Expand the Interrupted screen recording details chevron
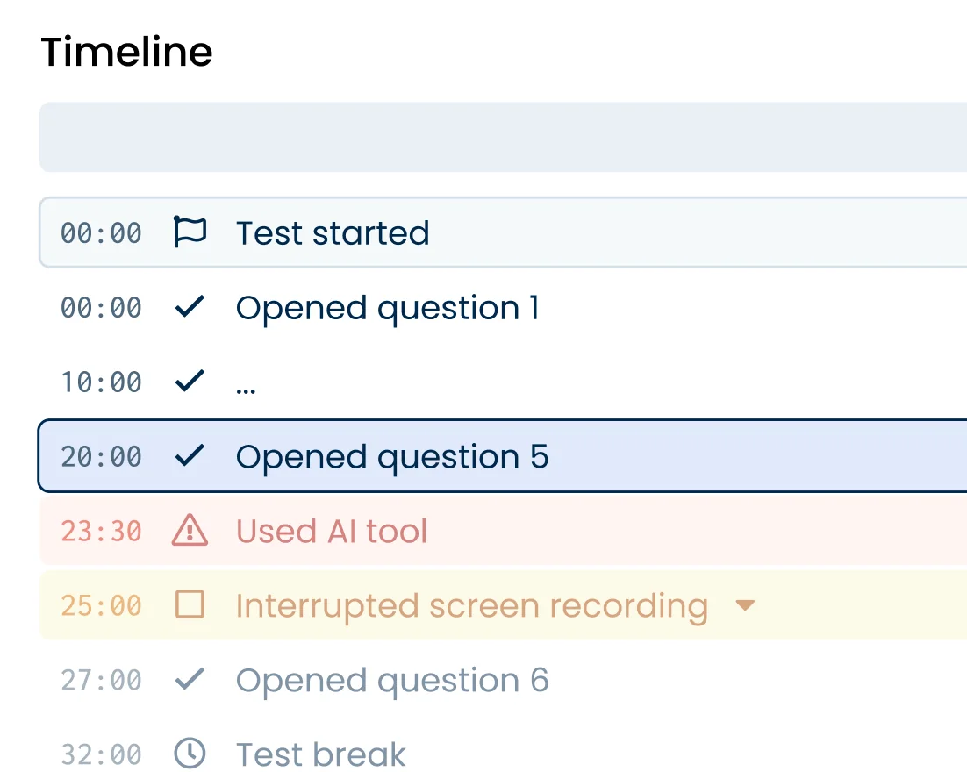Image resolution: width=967 pixels, height=772 pixels. (745, 605)
